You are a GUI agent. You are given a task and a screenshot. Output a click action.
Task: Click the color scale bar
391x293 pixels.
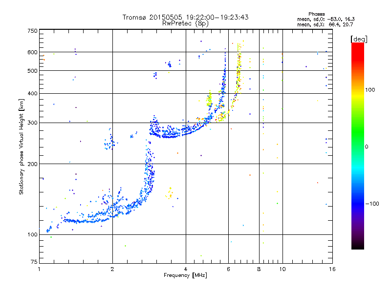[x=358, y=146]
